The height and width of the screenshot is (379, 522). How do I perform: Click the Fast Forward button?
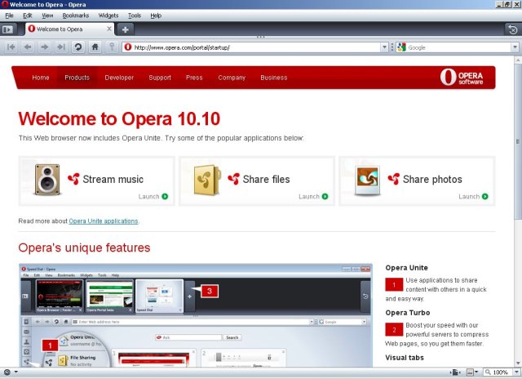coord(60,47)
